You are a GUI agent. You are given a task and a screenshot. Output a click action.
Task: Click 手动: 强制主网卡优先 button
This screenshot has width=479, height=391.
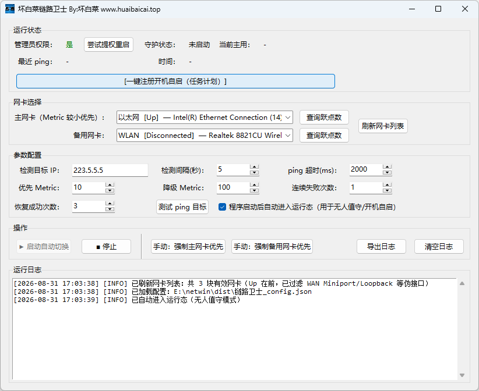[x=188, y=247]
